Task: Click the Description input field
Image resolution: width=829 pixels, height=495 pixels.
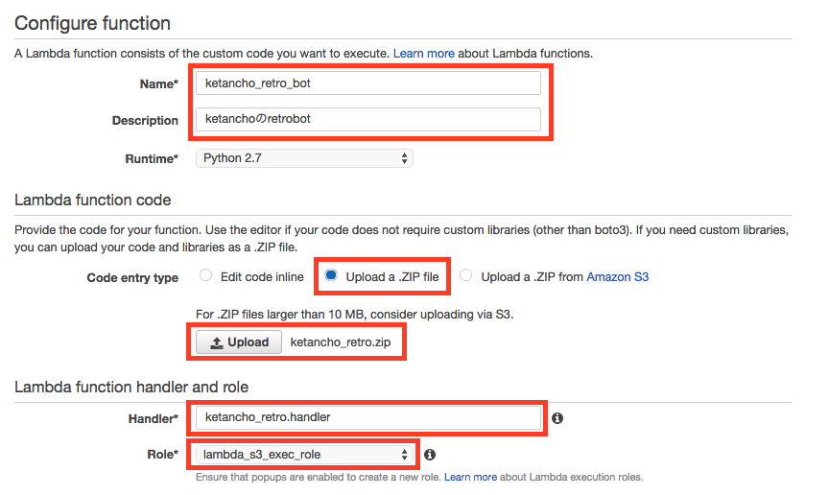Action: point(368,119)
